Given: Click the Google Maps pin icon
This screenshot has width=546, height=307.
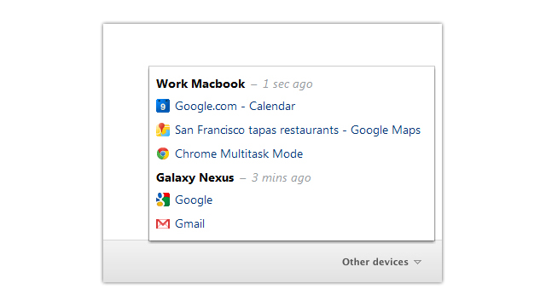Looking at the screenshot, I should click(x=163, y=130).
